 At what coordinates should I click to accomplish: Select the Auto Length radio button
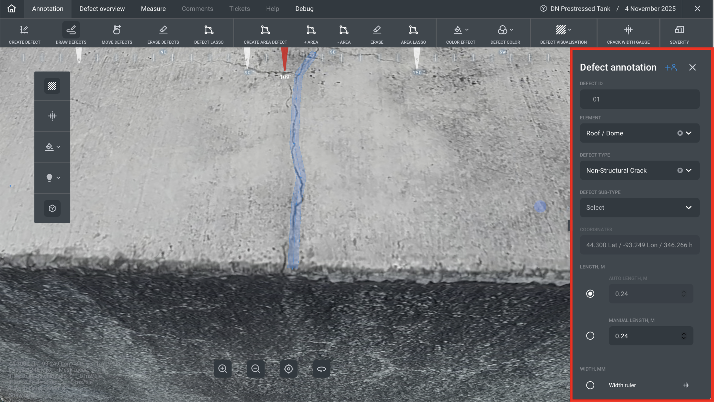(x=590, y=294)
